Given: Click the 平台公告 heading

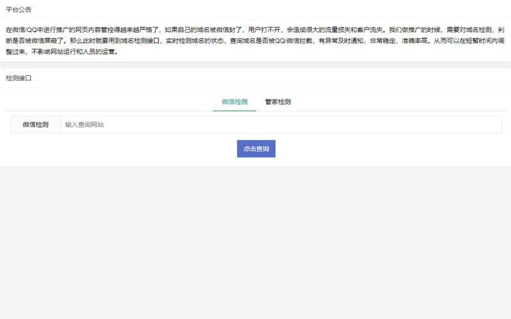Looking at the screenshot, I should [x=19, y=10].
